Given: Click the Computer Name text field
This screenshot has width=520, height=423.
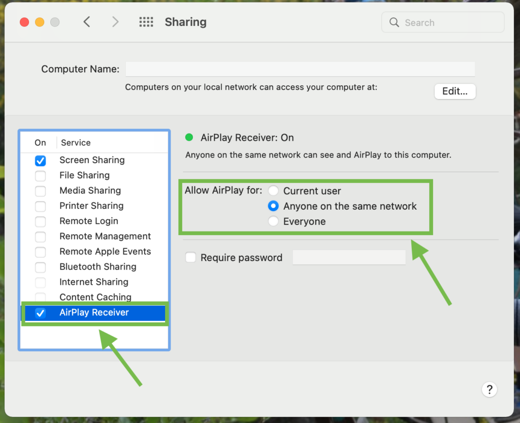Looking at the screenshot, I should click(x=300, y=69).
